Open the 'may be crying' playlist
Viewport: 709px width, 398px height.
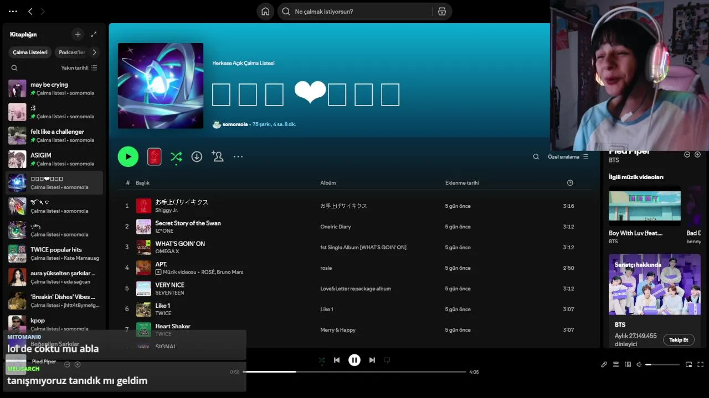(x=54, y=88)
